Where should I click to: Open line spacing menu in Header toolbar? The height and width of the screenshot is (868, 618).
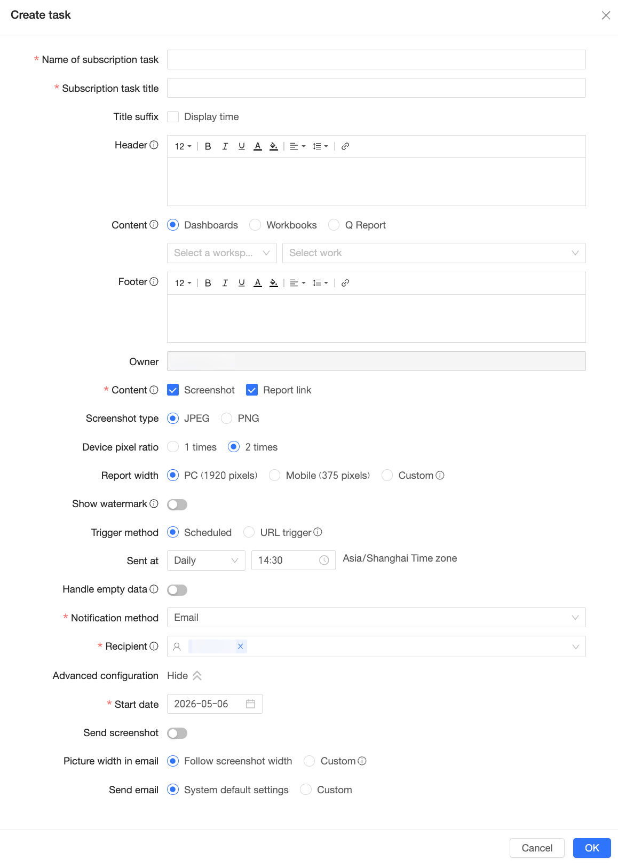[320, 146]
